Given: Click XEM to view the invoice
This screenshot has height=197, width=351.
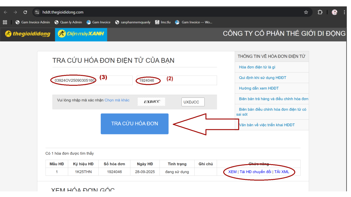Looking at the screenshot, I should point(232,172).
